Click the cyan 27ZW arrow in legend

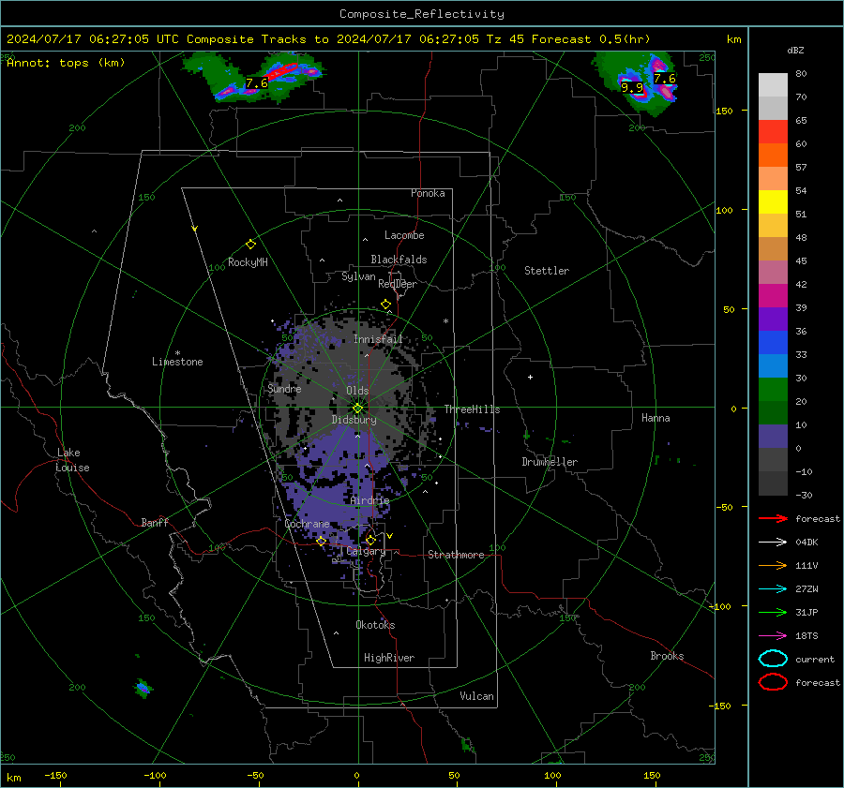(x=773, y=589)
